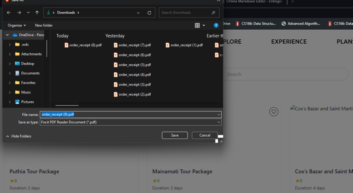Open a new browser tab with plus

[x=293, y=2]
